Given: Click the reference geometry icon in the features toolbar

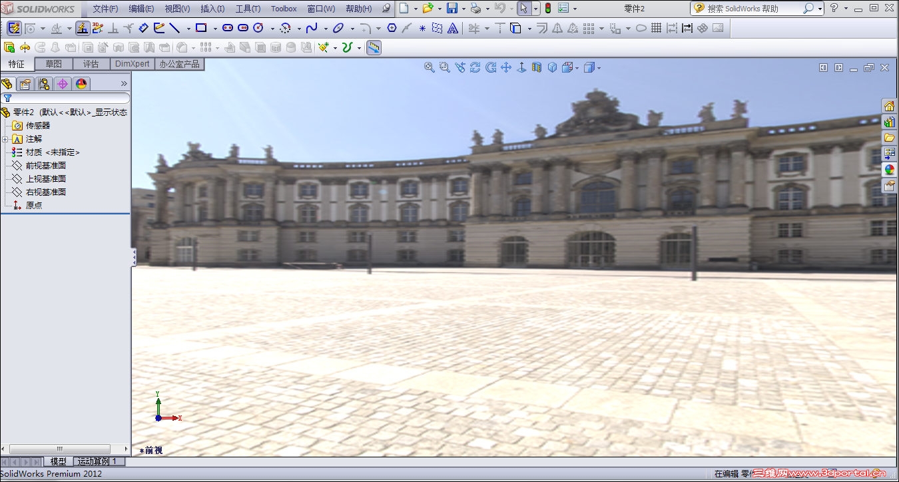Looking at the screenshot, I should coord(324,48).
